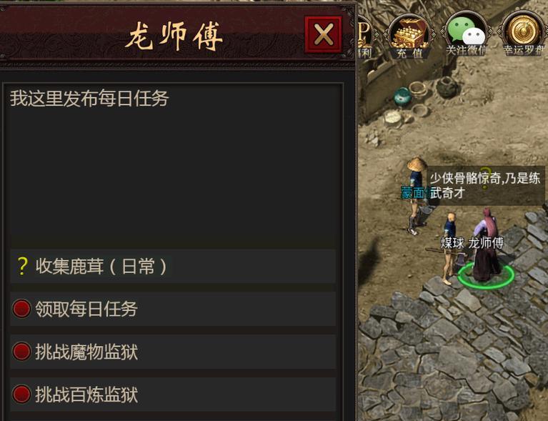Select the 收集鹿茸（日常）quest entry text
Viewport: 548px width, 421px height.
click(101, 267)
